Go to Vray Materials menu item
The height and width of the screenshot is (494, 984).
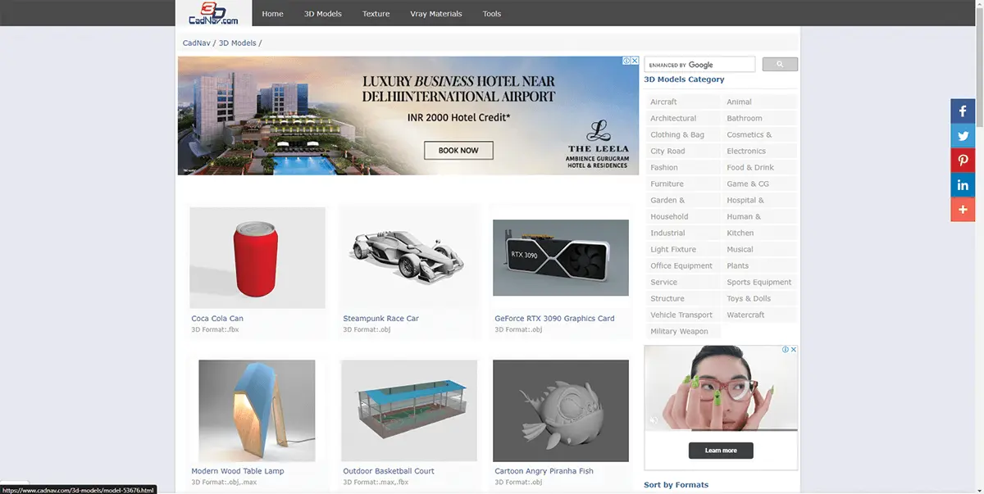[x=435, y=14]
